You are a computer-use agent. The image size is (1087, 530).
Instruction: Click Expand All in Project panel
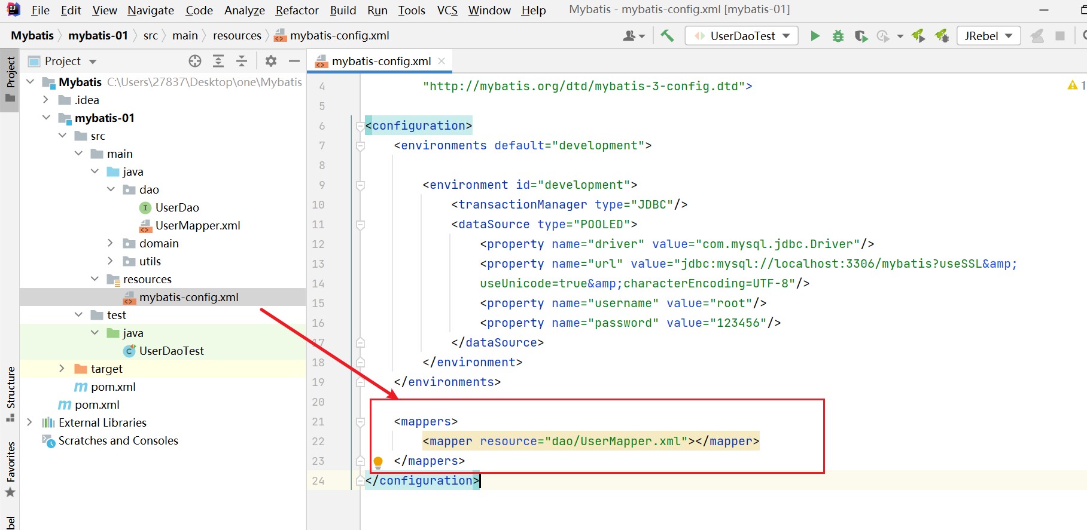[218, 61]
